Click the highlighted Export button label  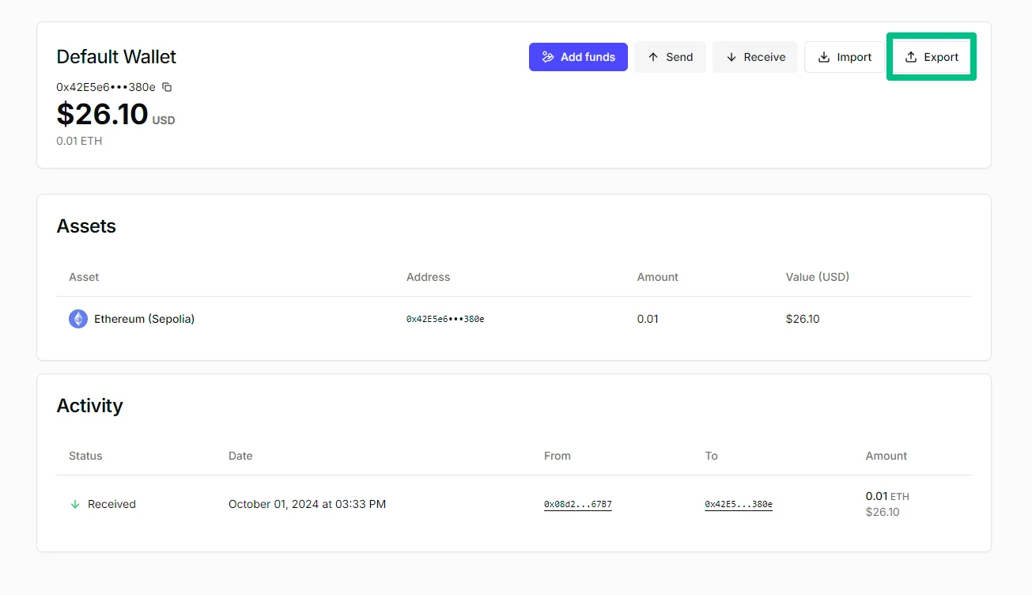(x=941, y=57)
